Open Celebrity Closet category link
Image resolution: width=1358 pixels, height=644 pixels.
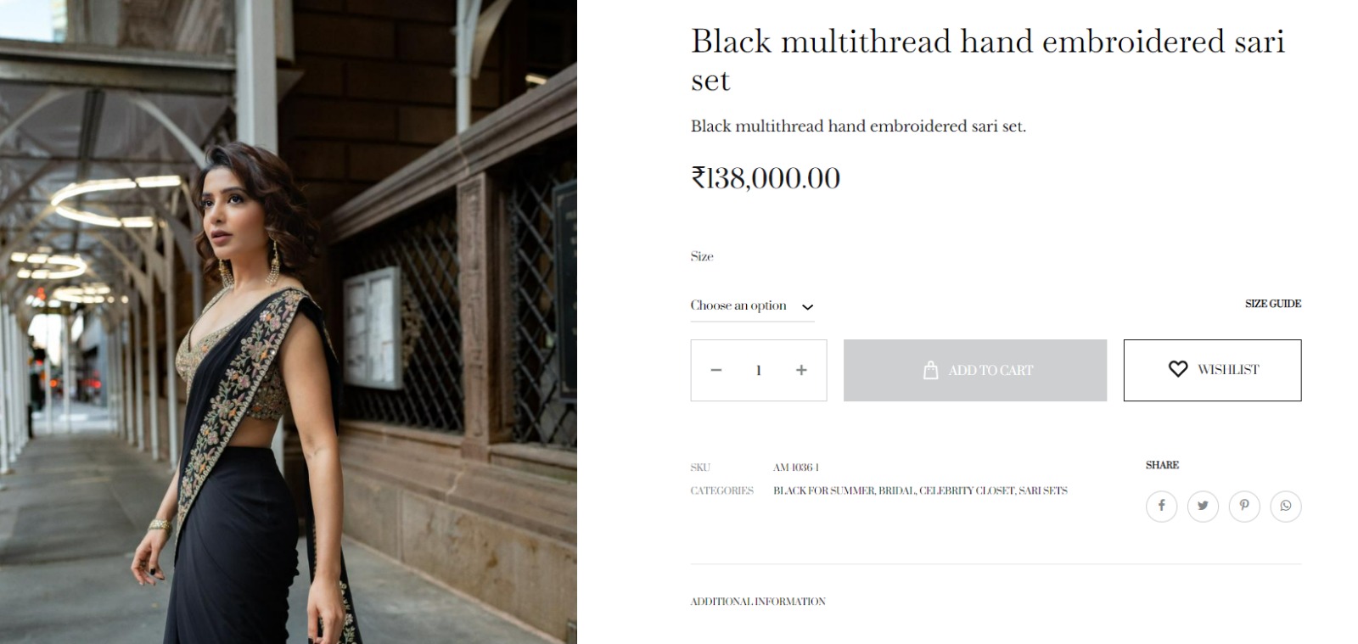point(967,490)
